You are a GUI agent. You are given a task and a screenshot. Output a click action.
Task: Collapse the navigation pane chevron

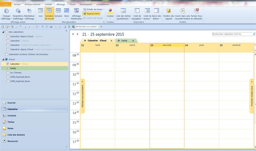(x=66, y=31)
